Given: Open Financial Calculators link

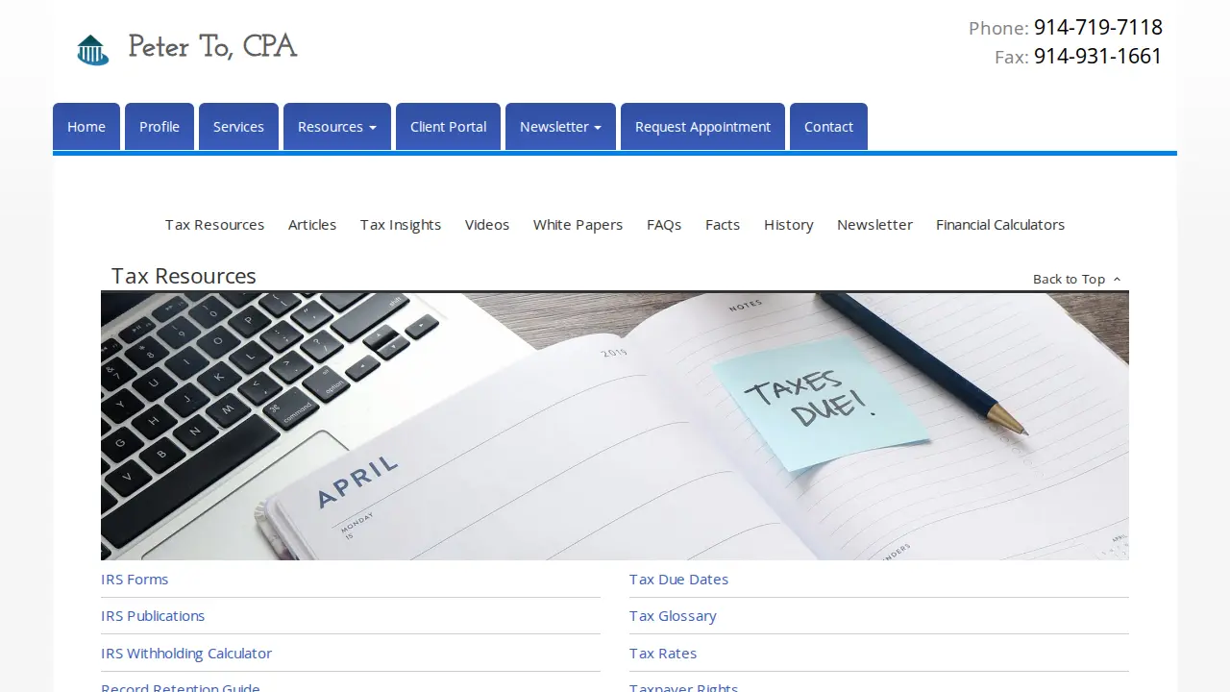Looking at the screenshot, I should pos(1000,225).
